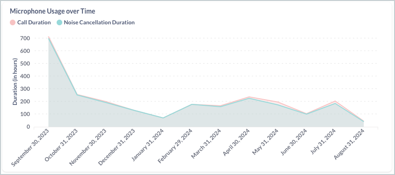The width and height of the screenshot is (395, 175).
Task: Select the May 2024 Call Duration point
Action: click(x=278, y=102)
